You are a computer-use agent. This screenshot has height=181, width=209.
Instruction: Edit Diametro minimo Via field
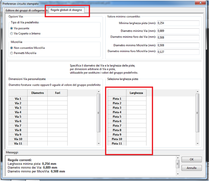pos(178,31)
